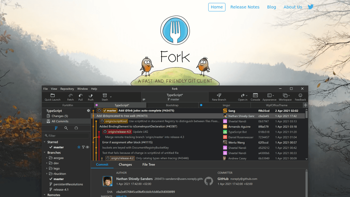
Task: Click the Stash box icon
Action: click(x=105, y=95)
